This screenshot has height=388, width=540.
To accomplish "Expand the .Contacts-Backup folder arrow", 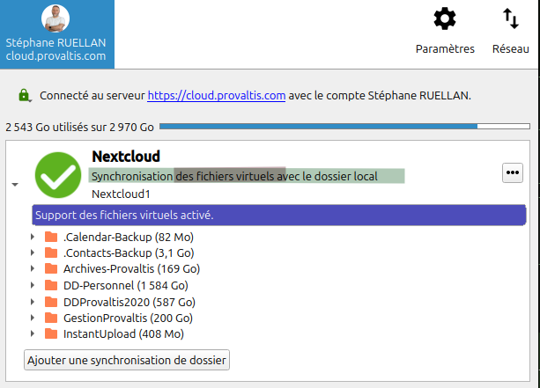I will (33, 253).
